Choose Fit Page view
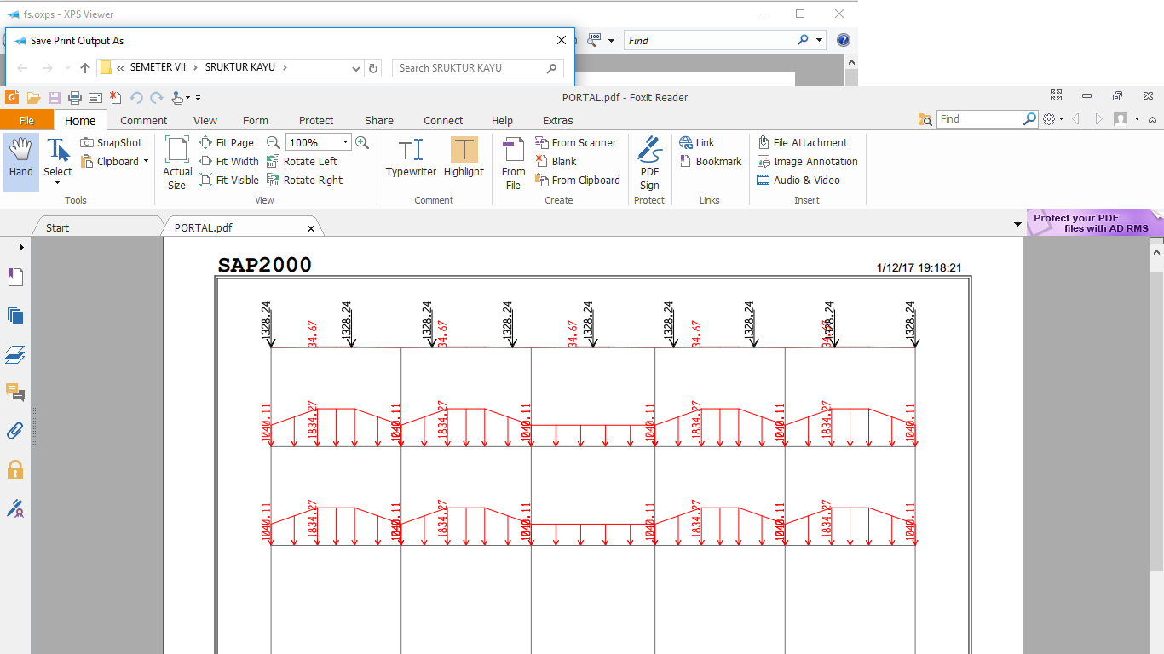The height and width of the screenshot is (654, 1164). 227,143
